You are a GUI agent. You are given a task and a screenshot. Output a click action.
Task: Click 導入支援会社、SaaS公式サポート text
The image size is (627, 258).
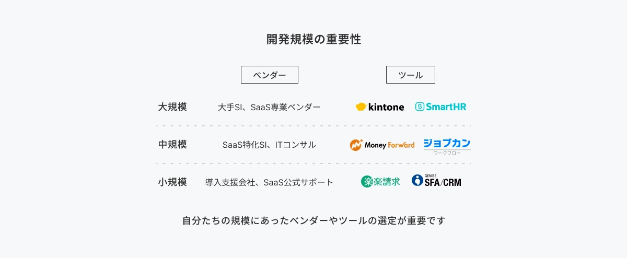(x=269, y=182)
